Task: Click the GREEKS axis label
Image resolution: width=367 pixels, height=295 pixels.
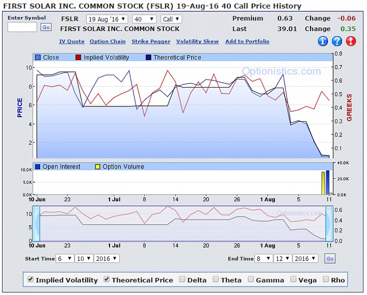Action: tap(349, 108)
